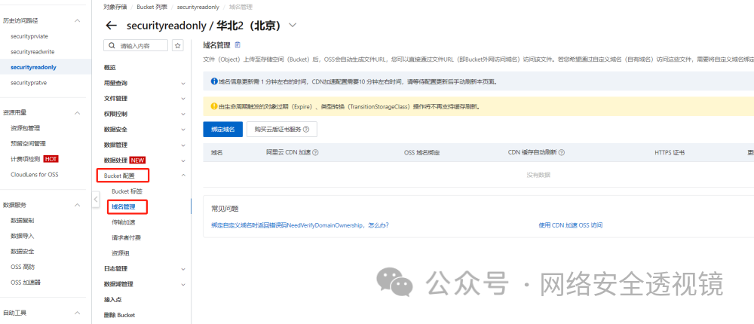Click the 常见问题 heading
The width and height of the screenshot is (754, 324).
[x=225, y=209]
